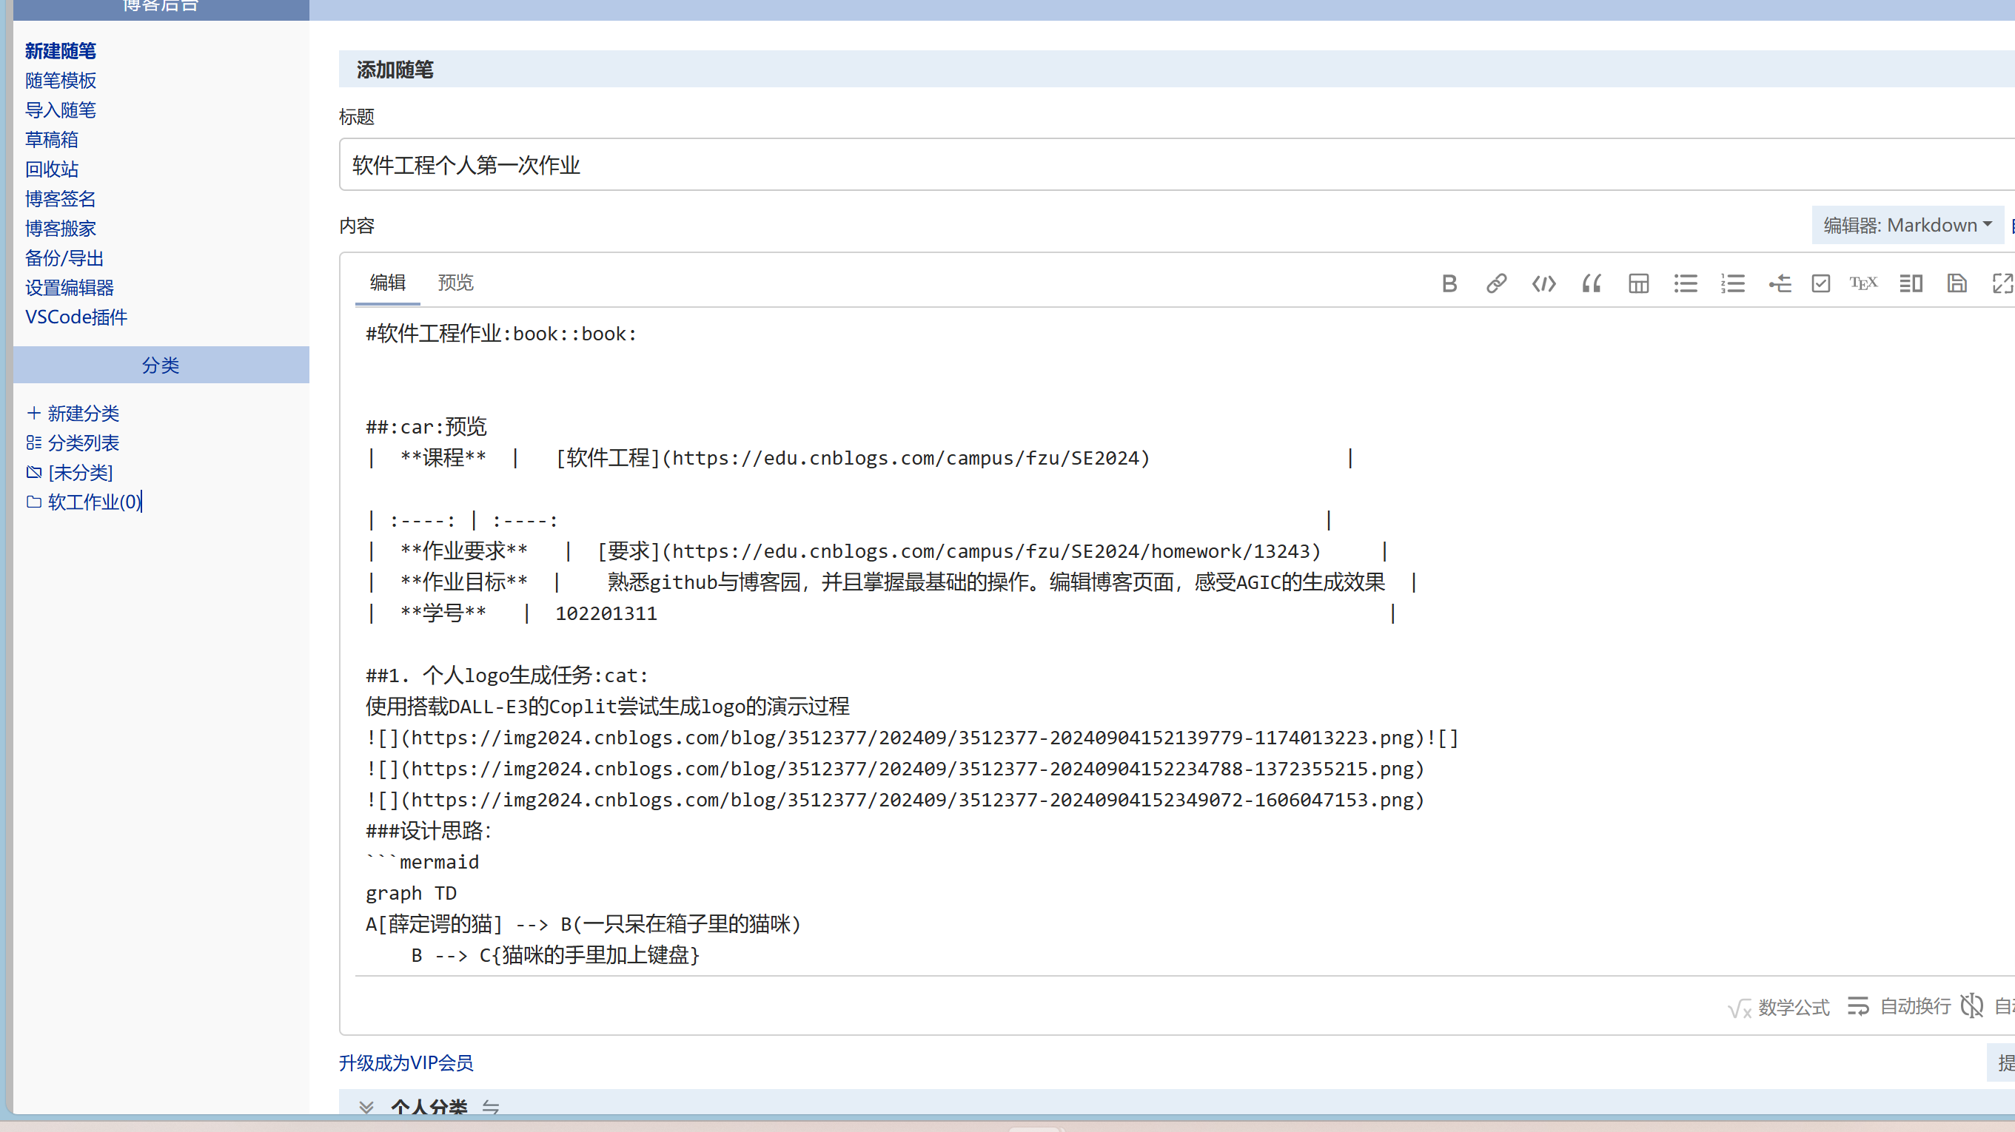
Task: Click the crossed-out sync scroll icon
Action: pyautogui.click(x=1971, y=1005)
